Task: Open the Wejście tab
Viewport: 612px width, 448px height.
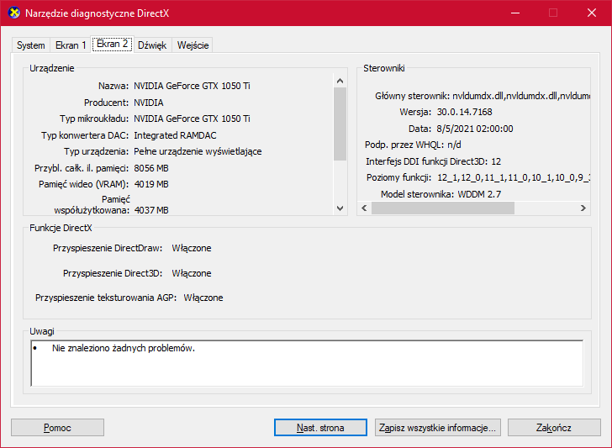Action: pos(193,45)
